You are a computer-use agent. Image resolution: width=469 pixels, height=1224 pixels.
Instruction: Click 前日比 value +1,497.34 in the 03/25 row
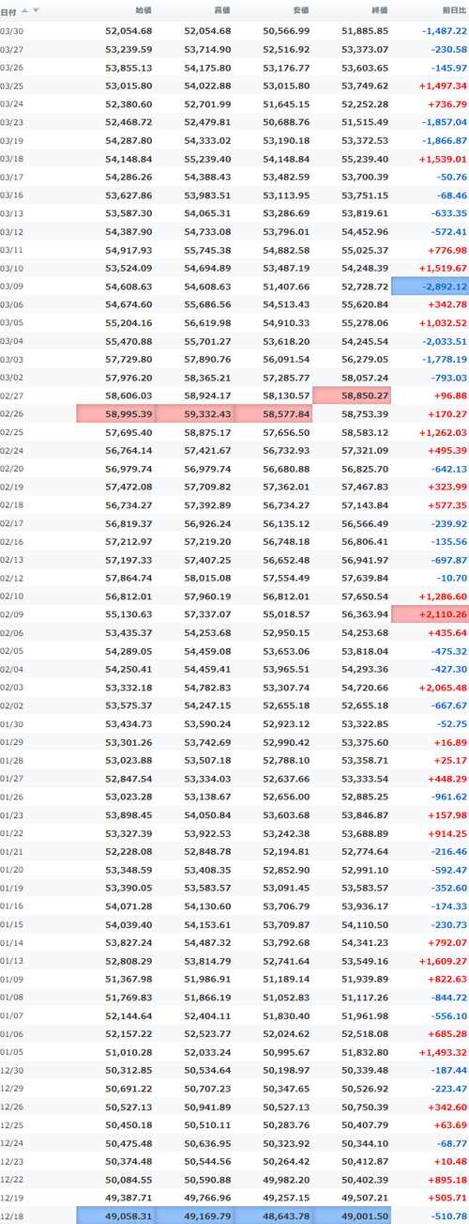[x=438, y=85]
